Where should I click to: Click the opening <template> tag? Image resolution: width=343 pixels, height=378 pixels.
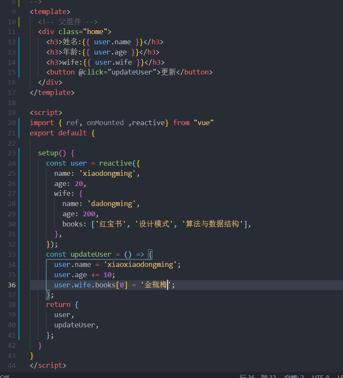(50, 11)
